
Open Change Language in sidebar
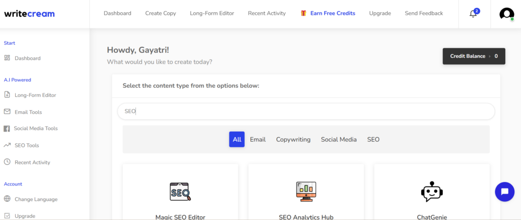coord(36,199)
